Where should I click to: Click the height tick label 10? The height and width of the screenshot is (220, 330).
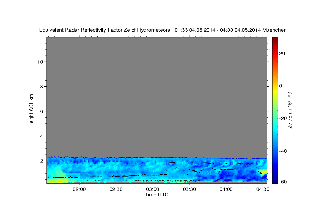40,62
